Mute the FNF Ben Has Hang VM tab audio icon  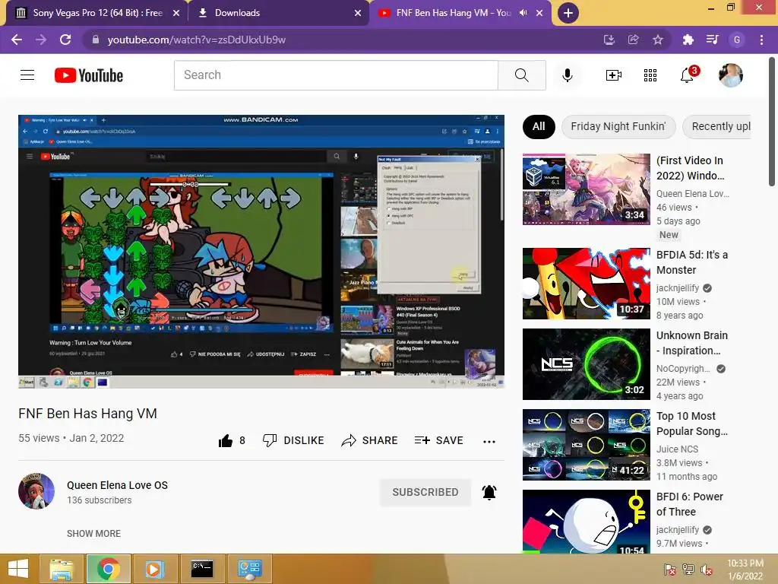(x=523, y=13)
